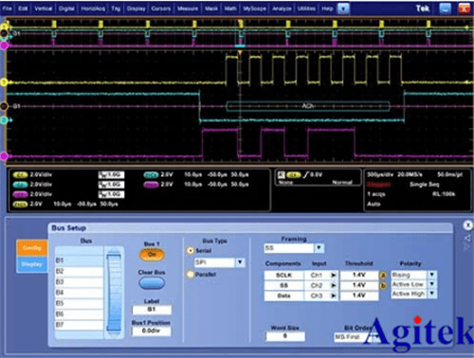Click the Word Size input field

(285, 336)
